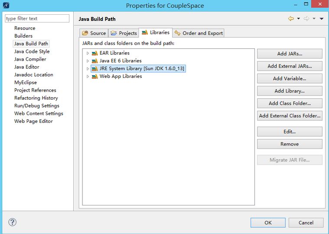
Task: Open Java Code Style settings
Action: click(32, 51)
